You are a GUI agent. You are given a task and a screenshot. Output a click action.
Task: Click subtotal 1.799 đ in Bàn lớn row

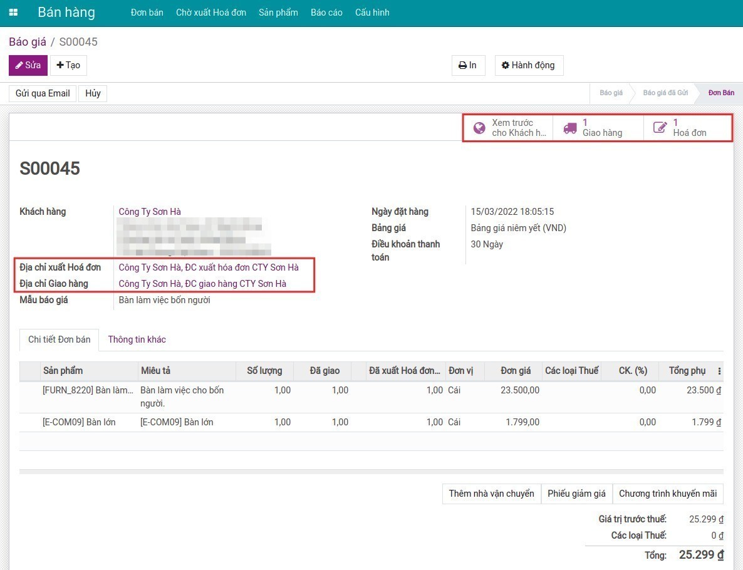tap(706, 422)
